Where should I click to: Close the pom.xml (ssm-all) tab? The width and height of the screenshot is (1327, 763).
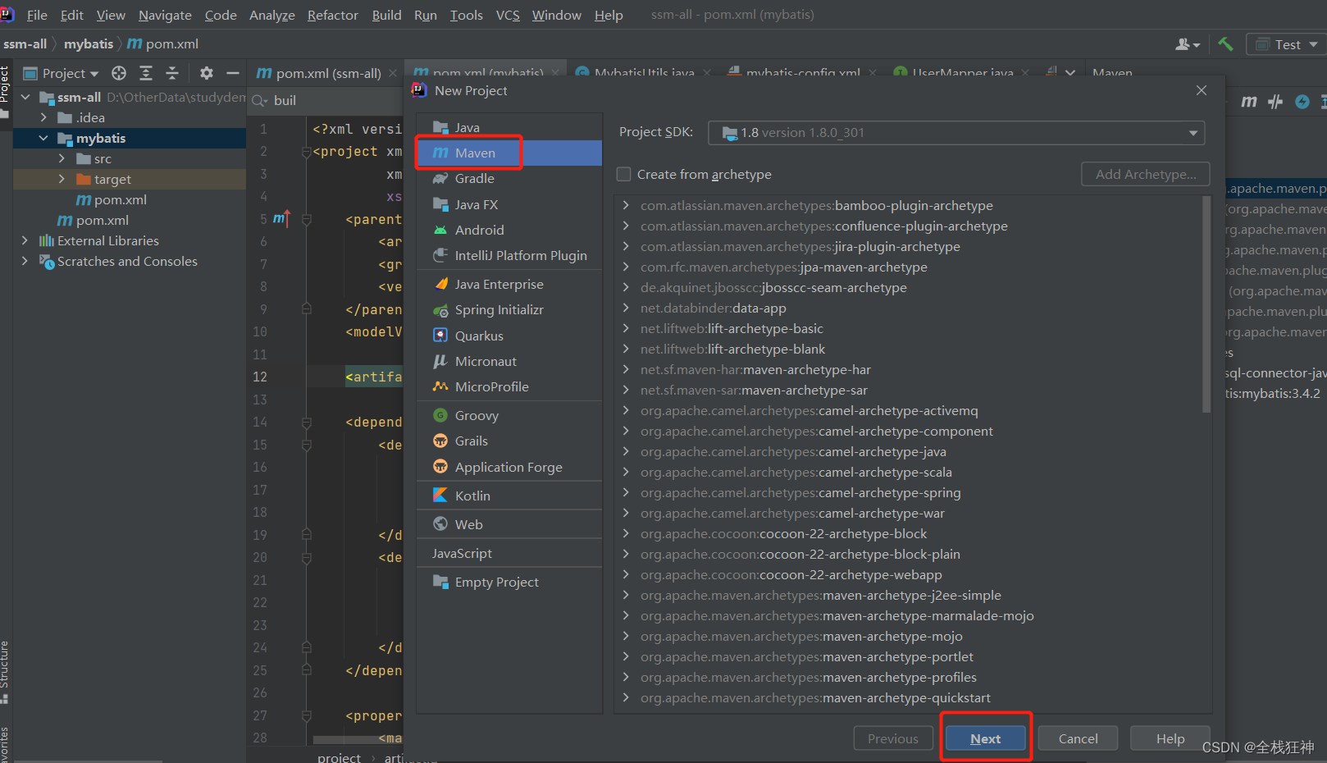pos(394,73)
